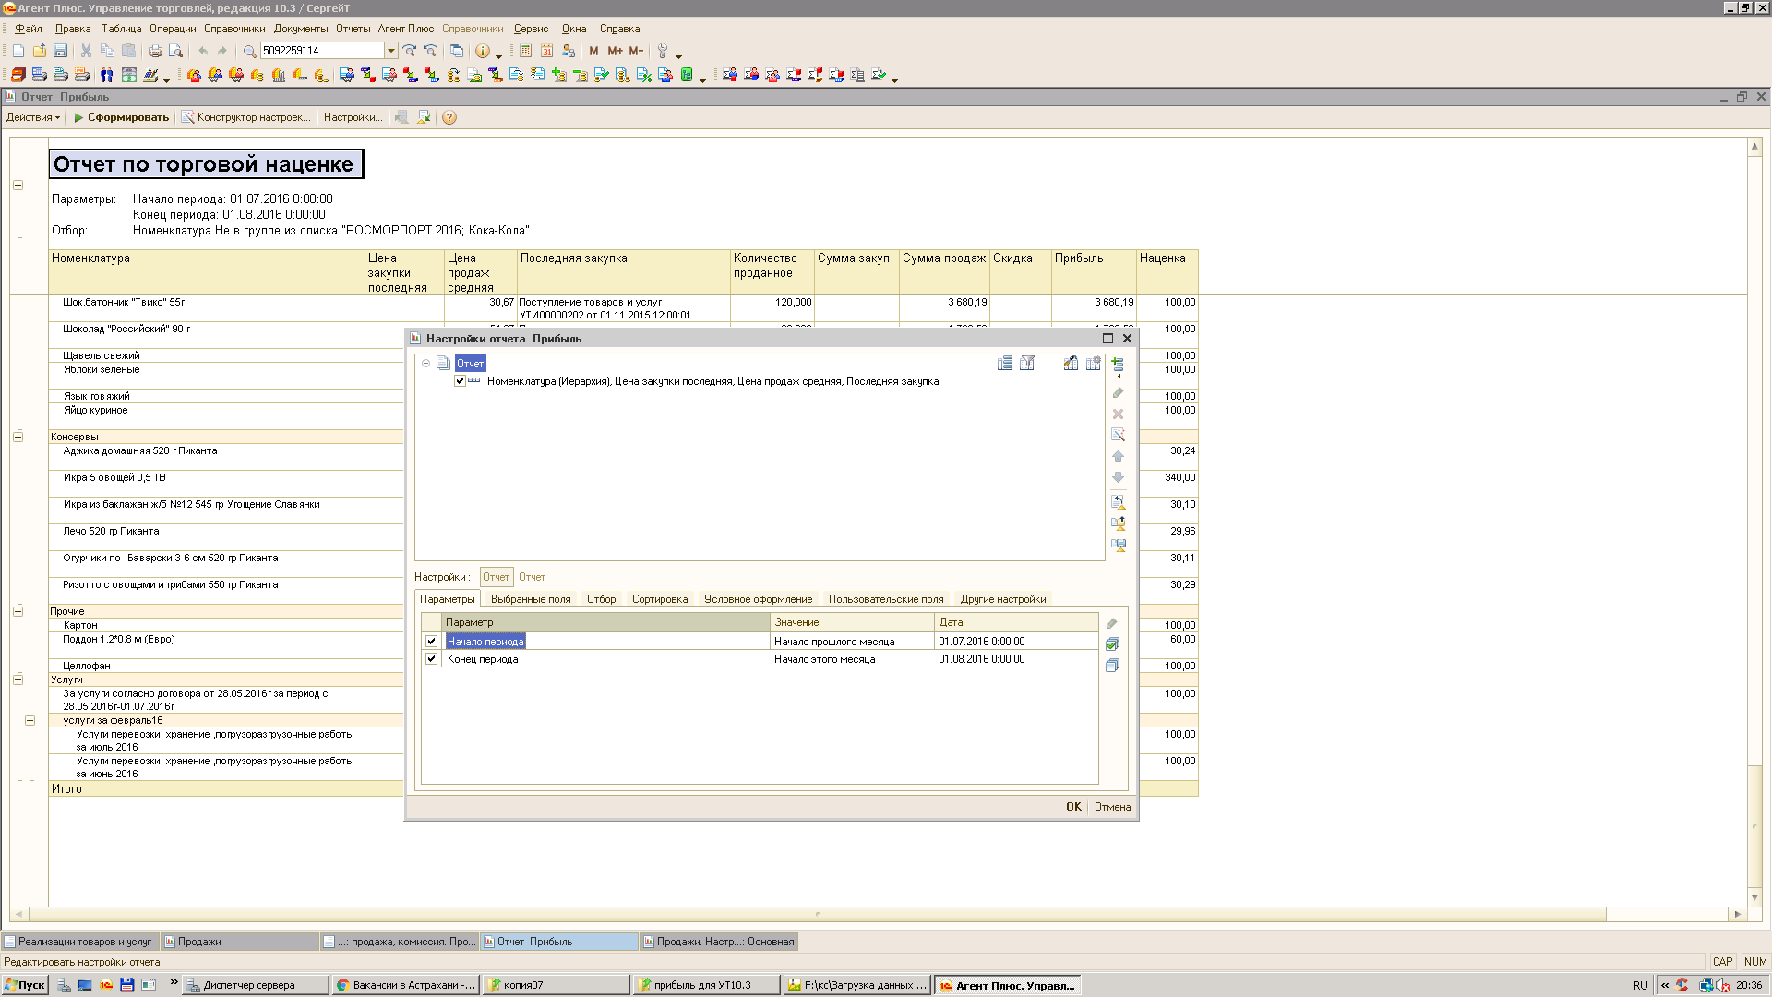Open the Calendar tool icon
The width and height of the screenshot is (1772, 997).
[x=546, y=51]
